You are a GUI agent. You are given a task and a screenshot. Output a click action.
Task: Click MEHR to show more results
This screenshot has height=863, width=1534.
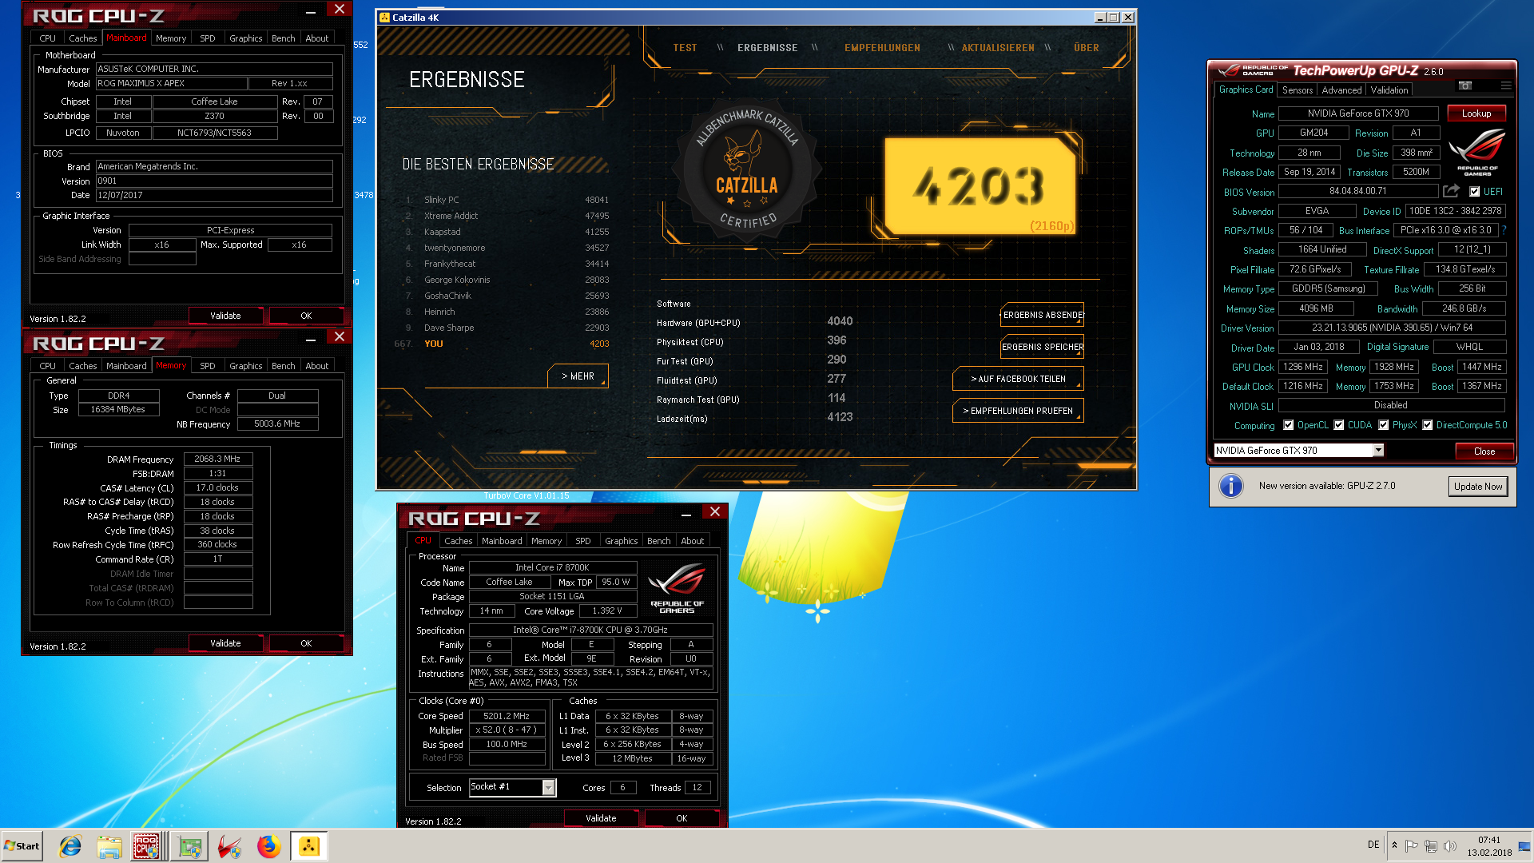pos(578,376)
